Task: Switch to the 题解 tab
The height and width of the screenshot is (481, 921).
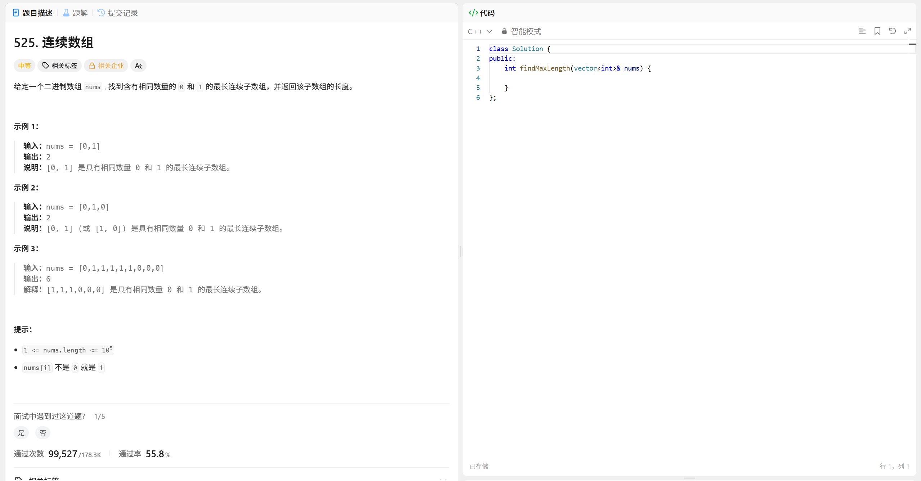Action: coord(76,13)
